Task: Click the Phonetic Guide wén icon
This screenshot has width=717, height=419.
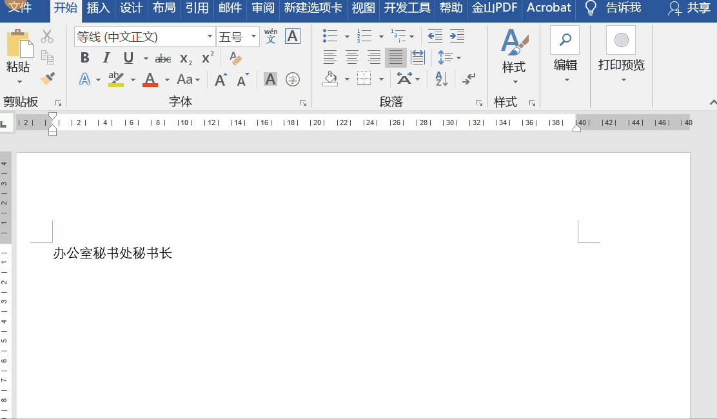Action: tap(271, 36)
